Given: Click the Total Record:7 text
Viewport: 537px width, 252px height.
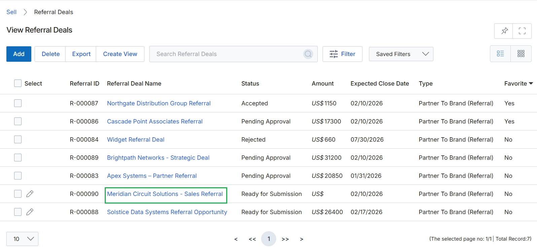Looking at the screenshot, I should coord(513,239).
